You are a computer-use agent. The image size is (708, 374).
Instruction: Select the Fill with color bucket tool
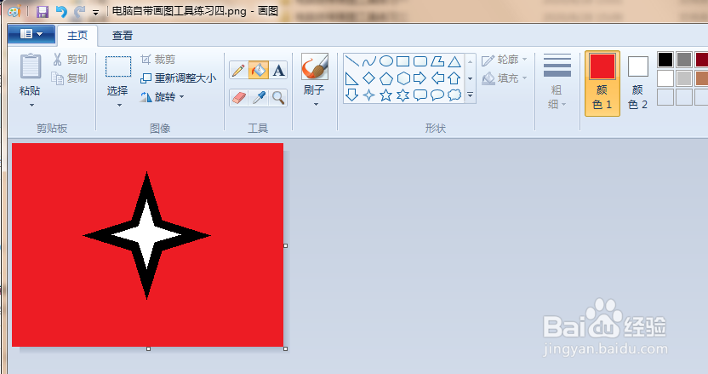click(x=259, y=70)
